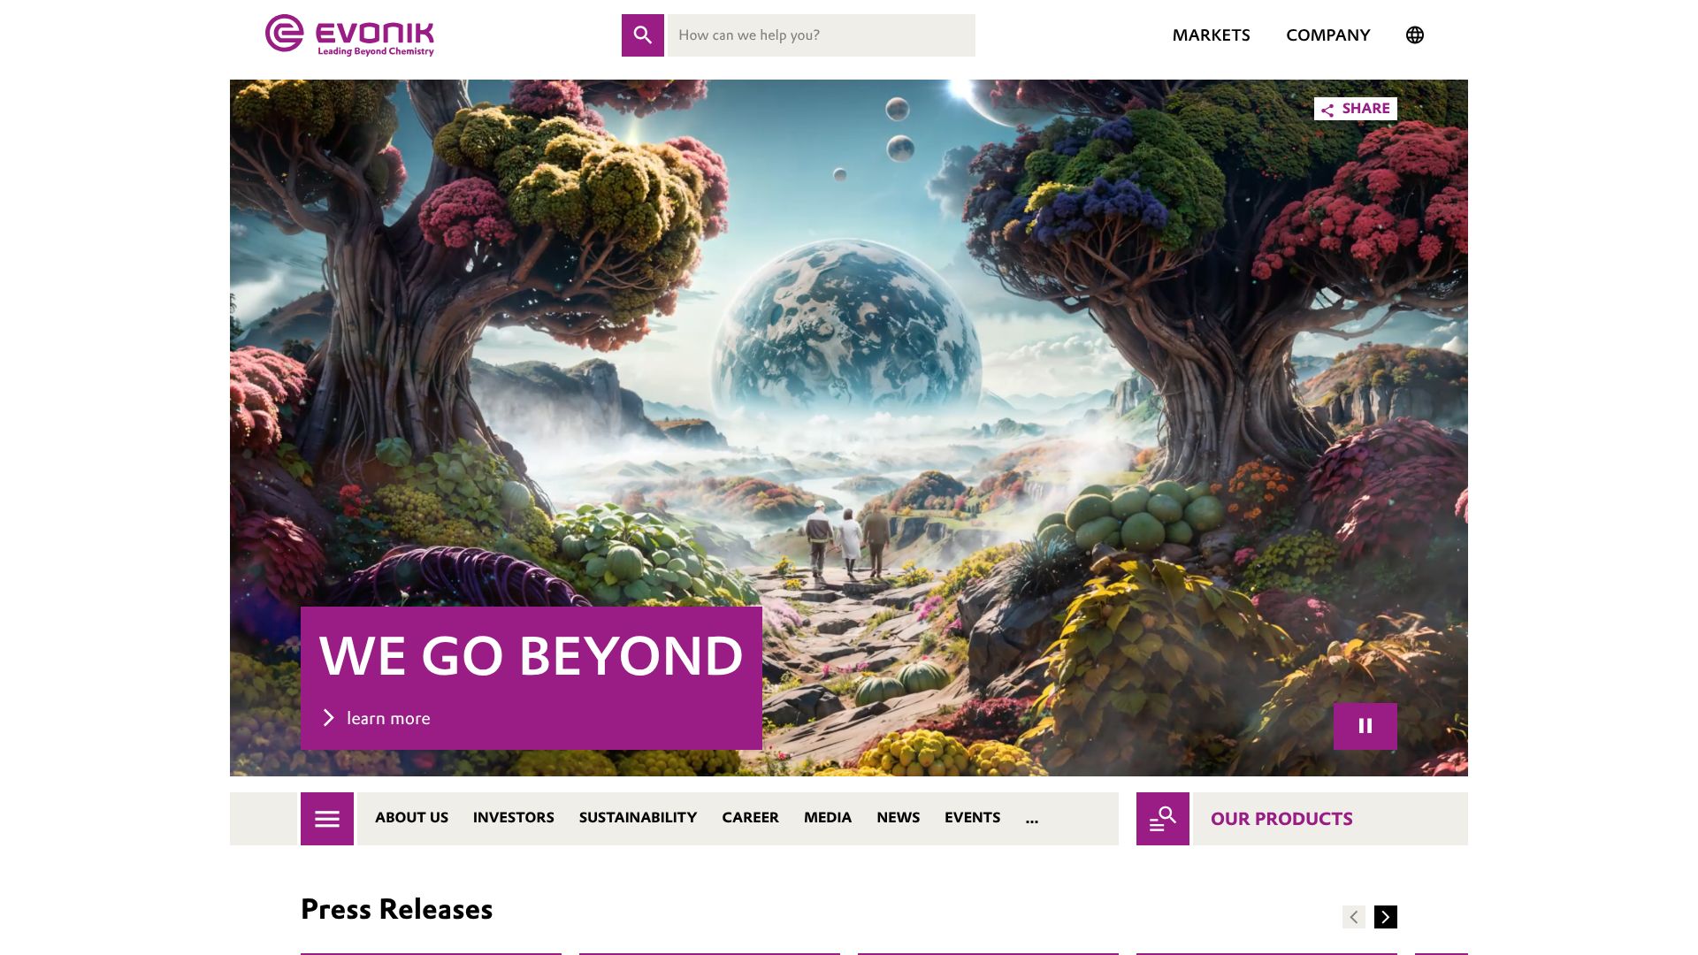Go to next press releases

(1386, 917)
